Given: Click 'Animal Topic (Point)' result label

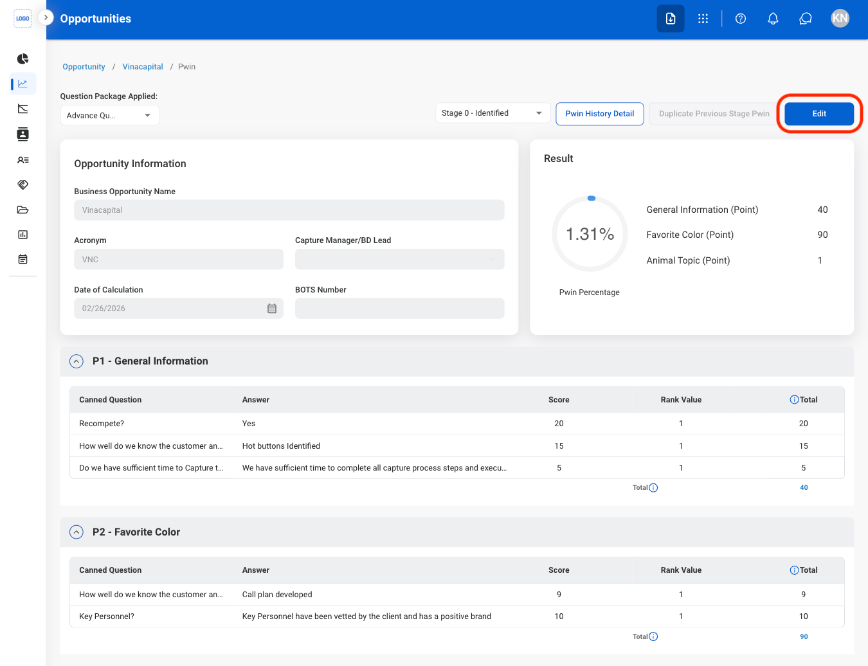Looking at the screenshot, I should [x=688, y=260].
